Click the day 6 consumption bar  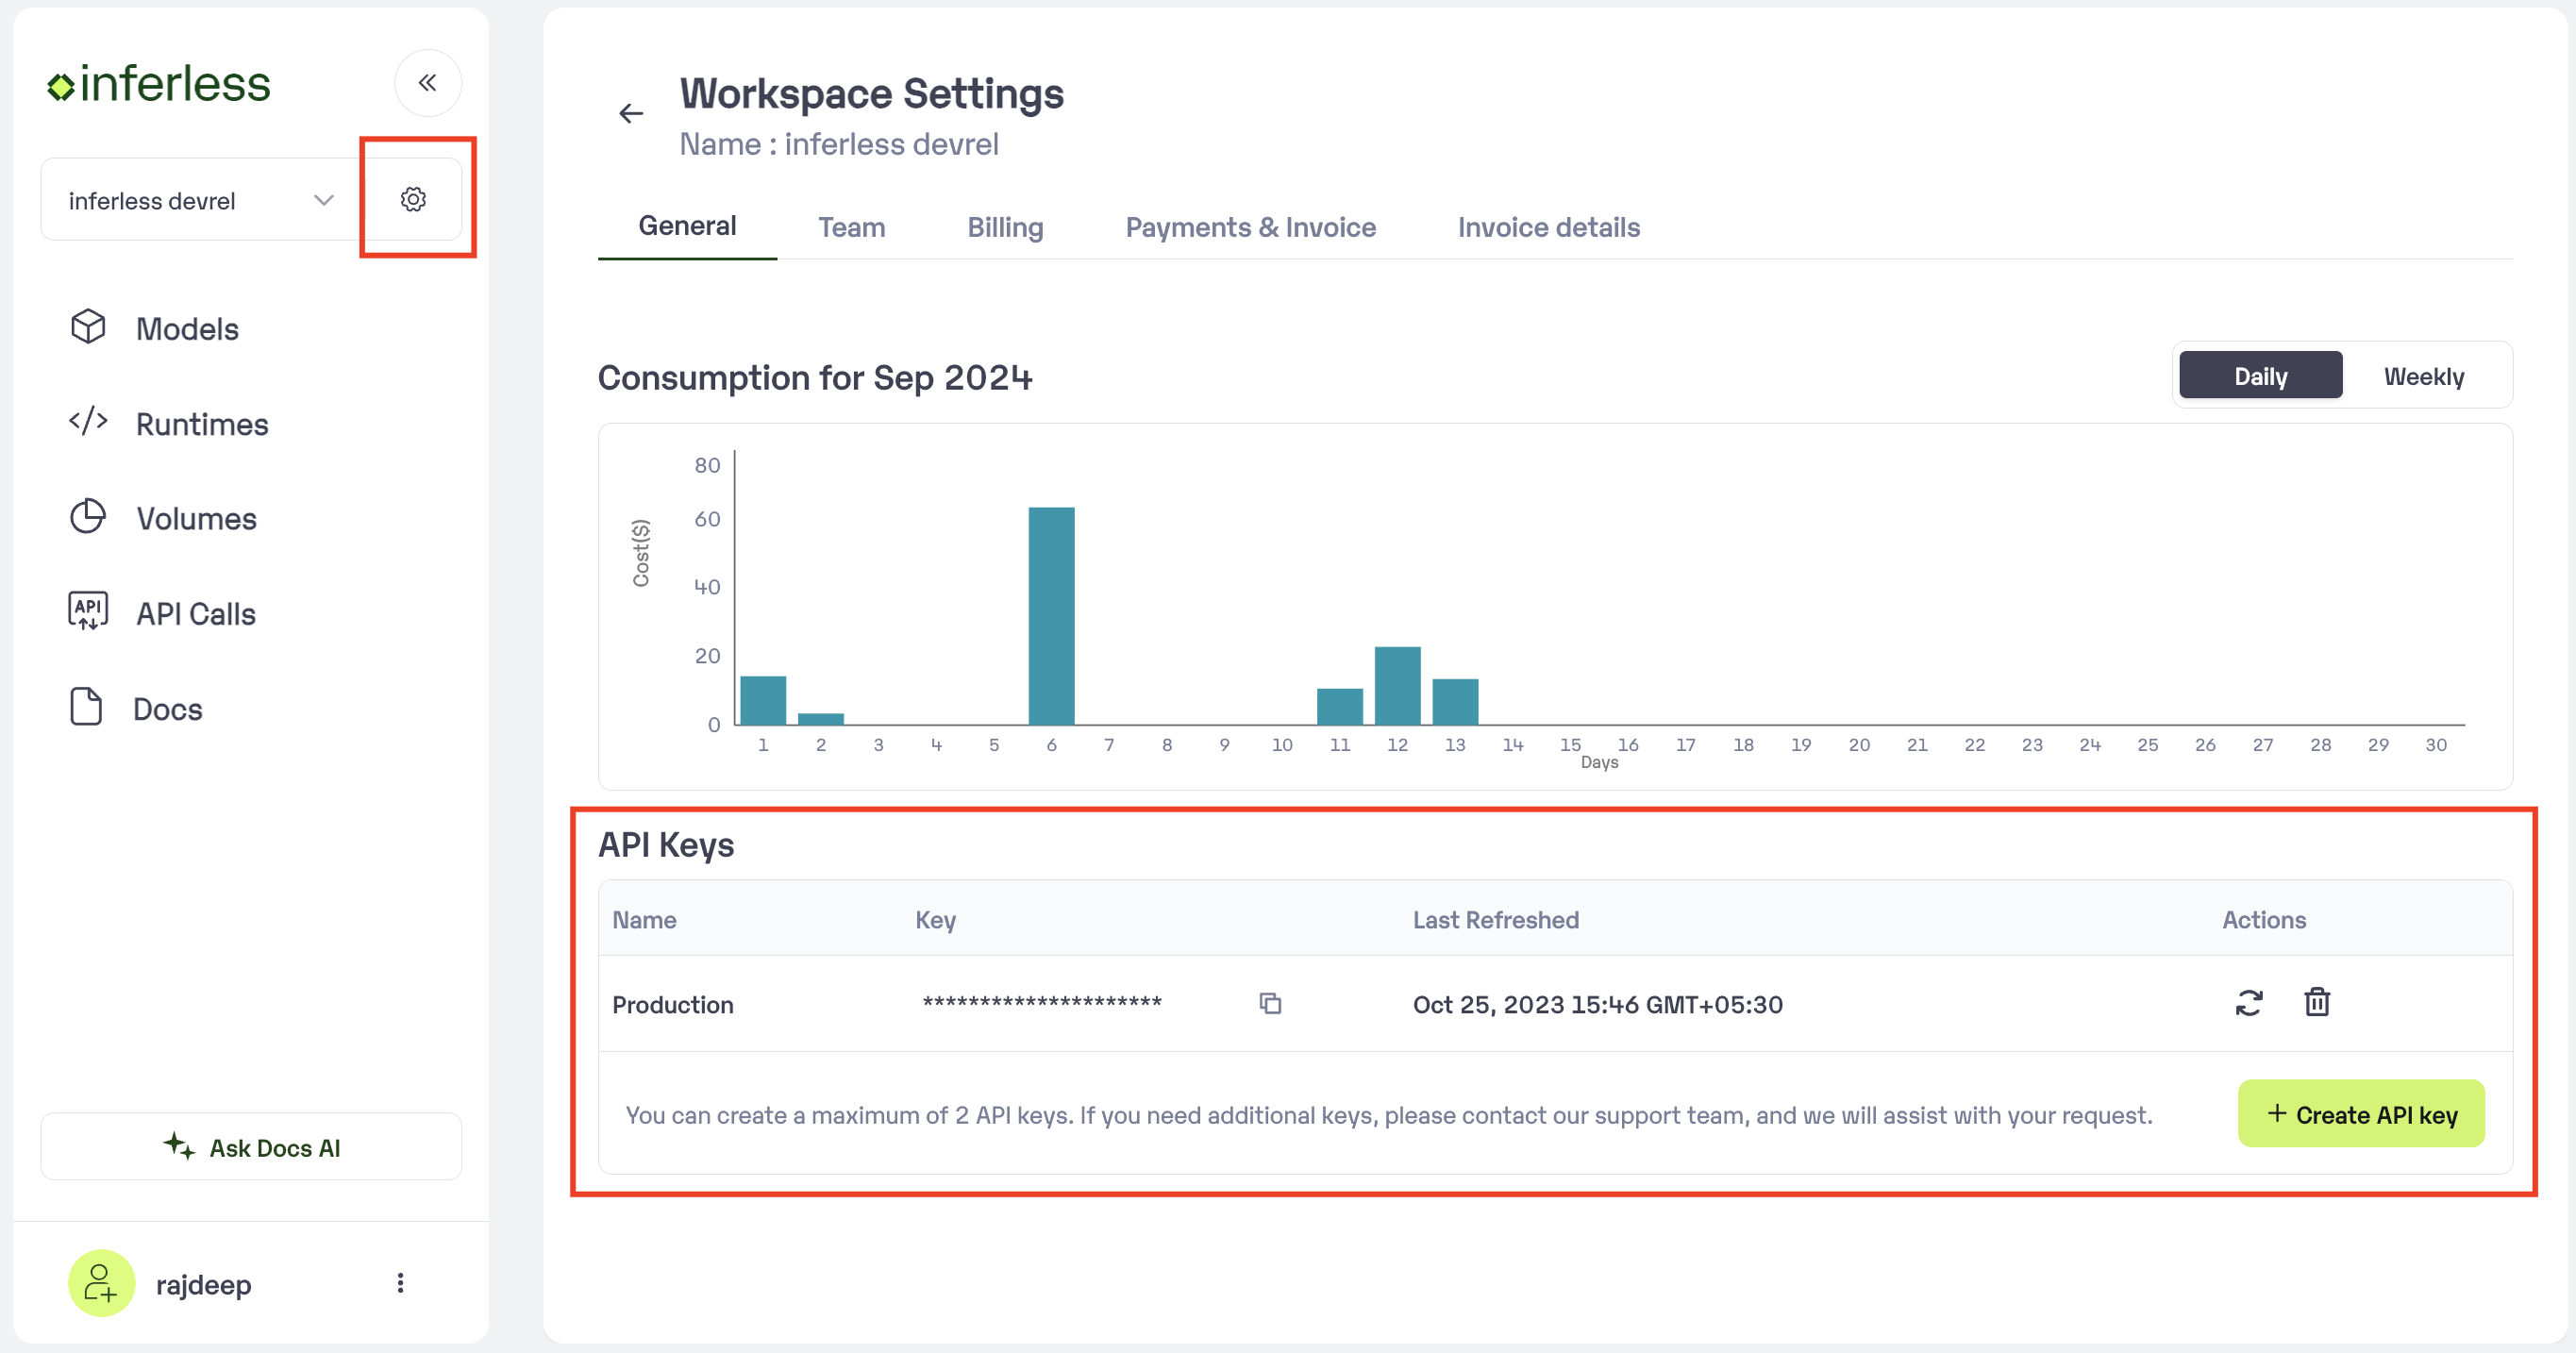[1051, 616]
